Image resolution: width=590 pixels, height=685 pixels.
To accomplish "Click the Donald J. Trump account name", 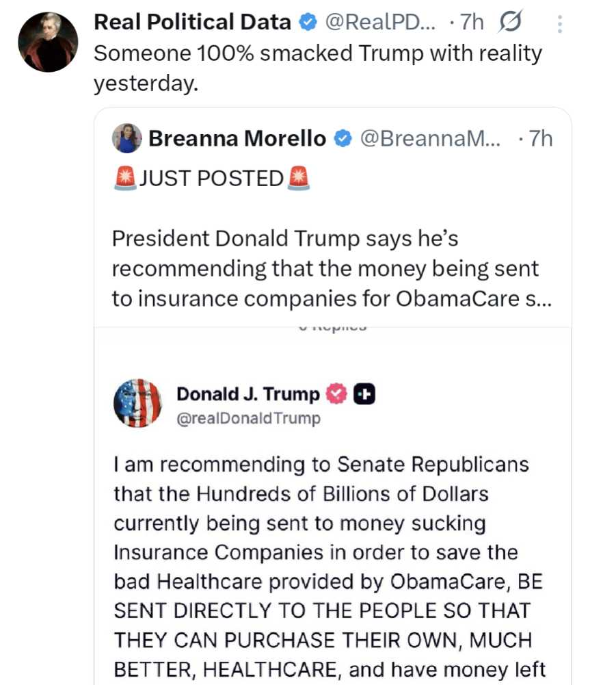I will pos(248,394).
